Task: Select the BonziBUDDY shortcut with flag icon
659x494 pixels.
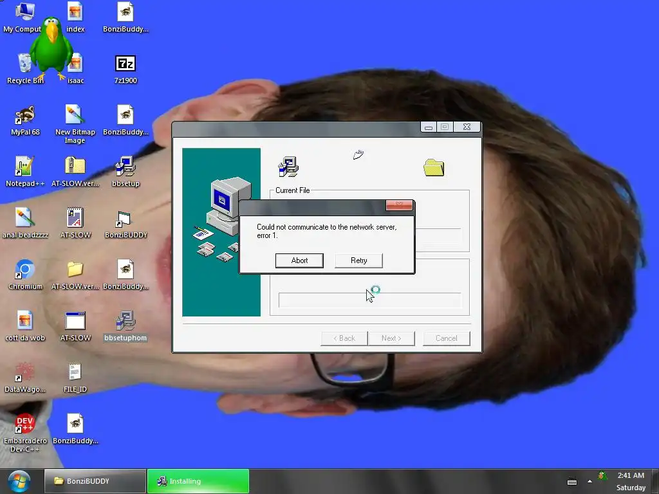Action: pos(125,223)
